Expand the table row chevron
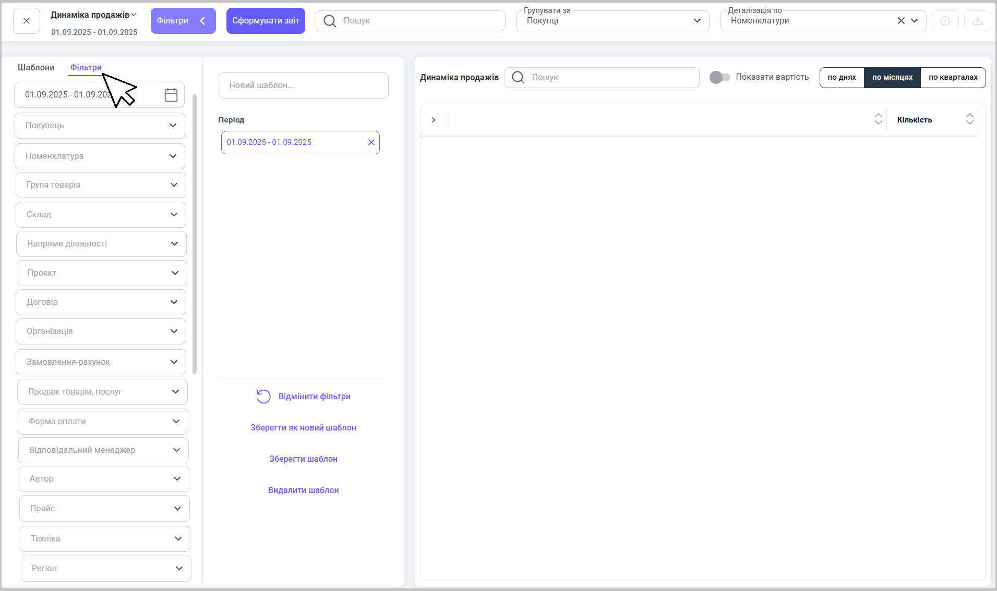The image size is (997, 591). point(433,120)
